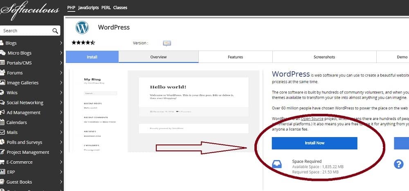The height and width of the screenshot is (191, 409).
Task: Select the Install tab
Action: [92, 57]
